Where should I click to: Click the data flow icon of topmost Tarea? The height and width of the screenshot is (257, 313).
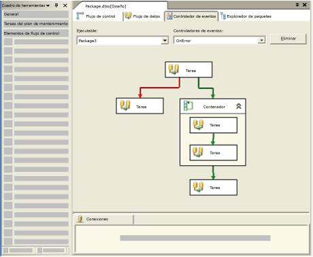[174, 69]
